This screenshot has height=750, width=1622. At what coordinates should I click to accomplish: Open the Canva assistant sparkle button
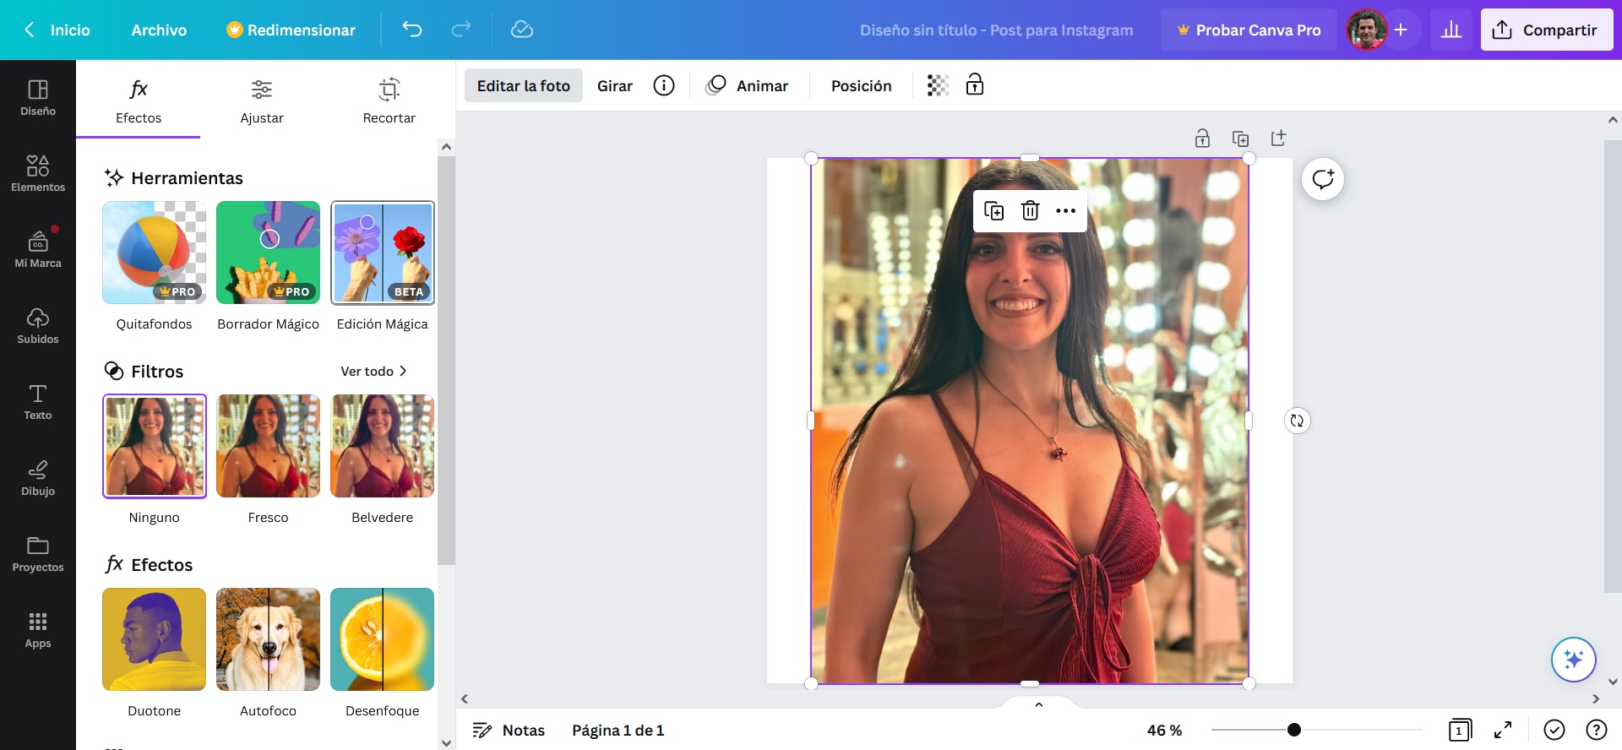click(1573, 660)
